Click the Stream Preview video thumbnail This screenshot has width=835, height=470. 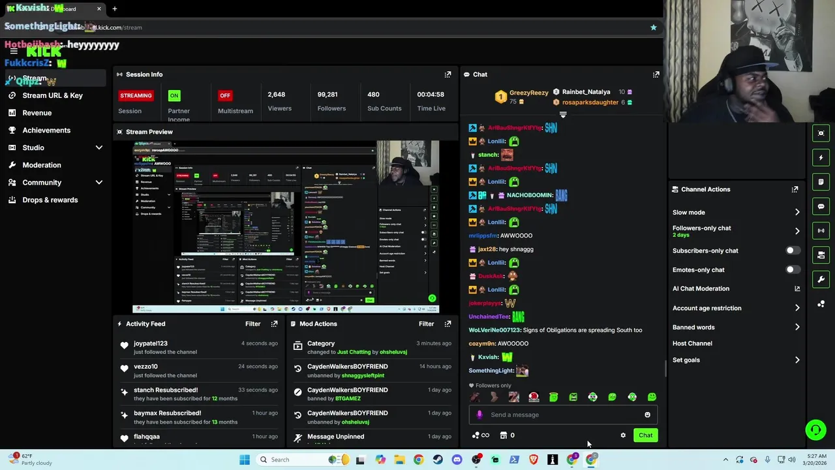(286, 227)
